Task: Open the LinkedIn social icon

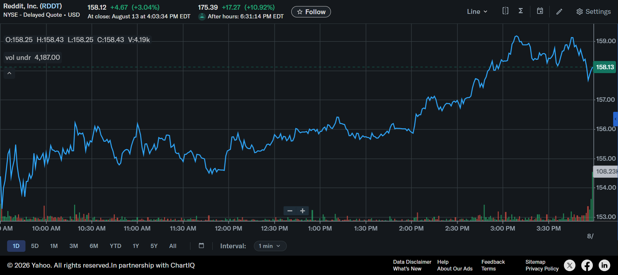Action: pyautogui.click(x=604, y=265)
